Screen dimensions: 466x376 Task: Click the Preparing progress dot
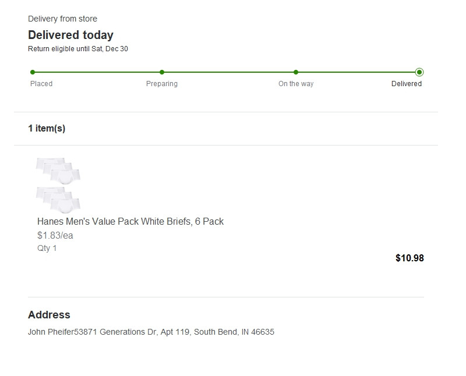(162, 72)
